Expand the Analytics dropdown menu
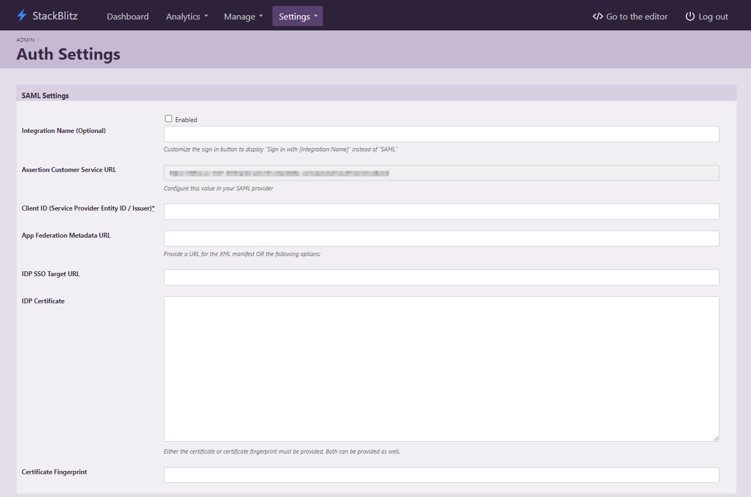 [x=187, y=16]
